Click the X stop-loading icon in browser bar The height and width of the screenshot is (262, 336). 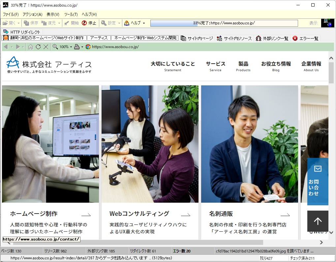[46, 47]
